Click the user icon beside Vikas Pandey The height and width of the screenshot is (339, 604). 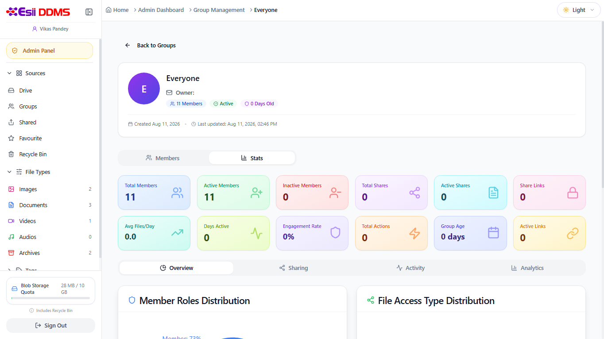click(35, 29)
